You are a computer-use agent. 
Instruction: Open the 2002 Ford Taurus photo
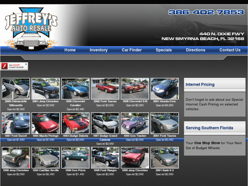tap(105, 89)
